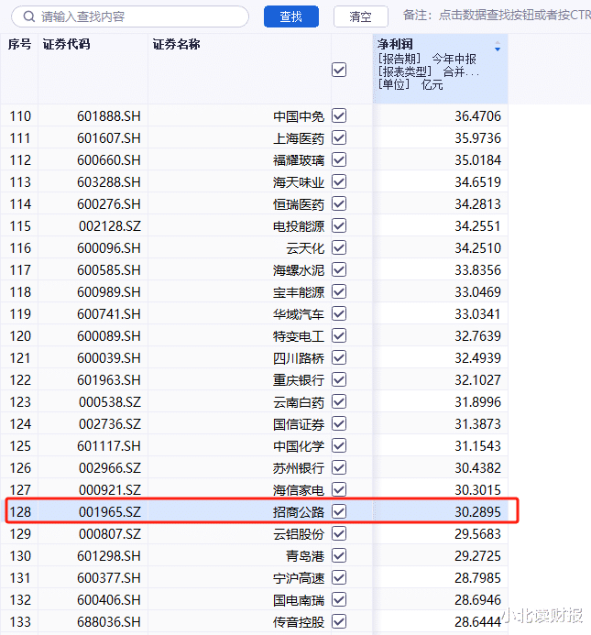591x635 pixels.
Task: Click row number 110
Action: coord(20,116)
